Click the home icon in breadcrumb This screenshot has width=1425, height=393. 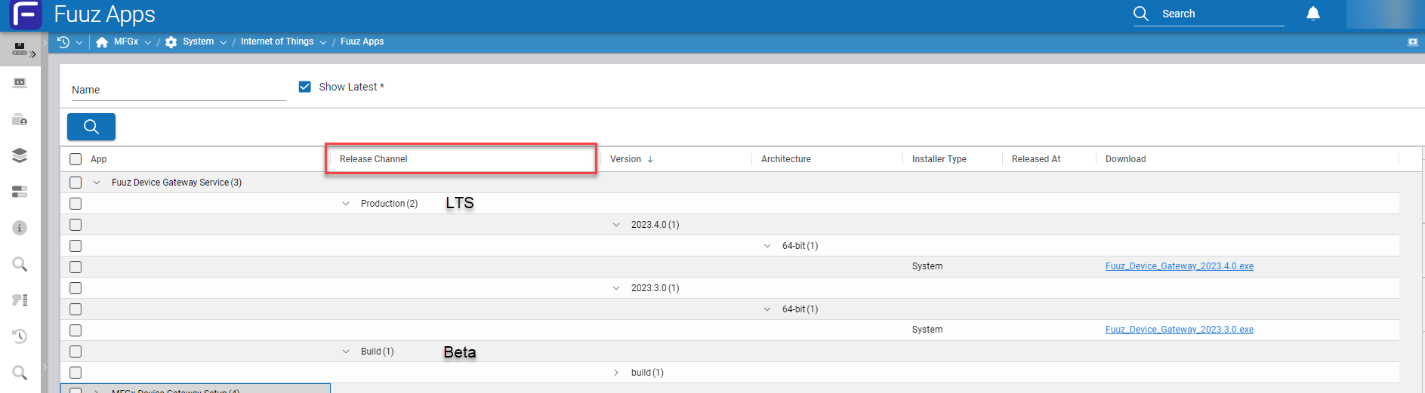(102, 42)
